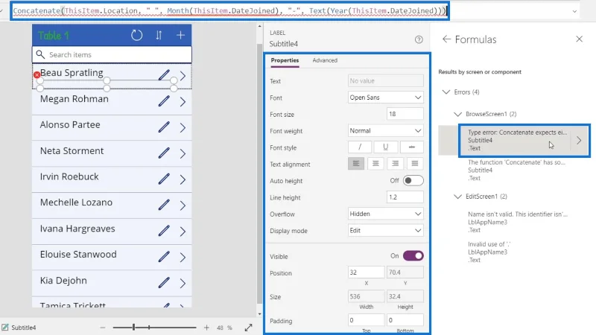Edit Neta Storment with pencil icon
This screenshot has width=596, height=335.
pyautogui.click(x=164, y=153)
